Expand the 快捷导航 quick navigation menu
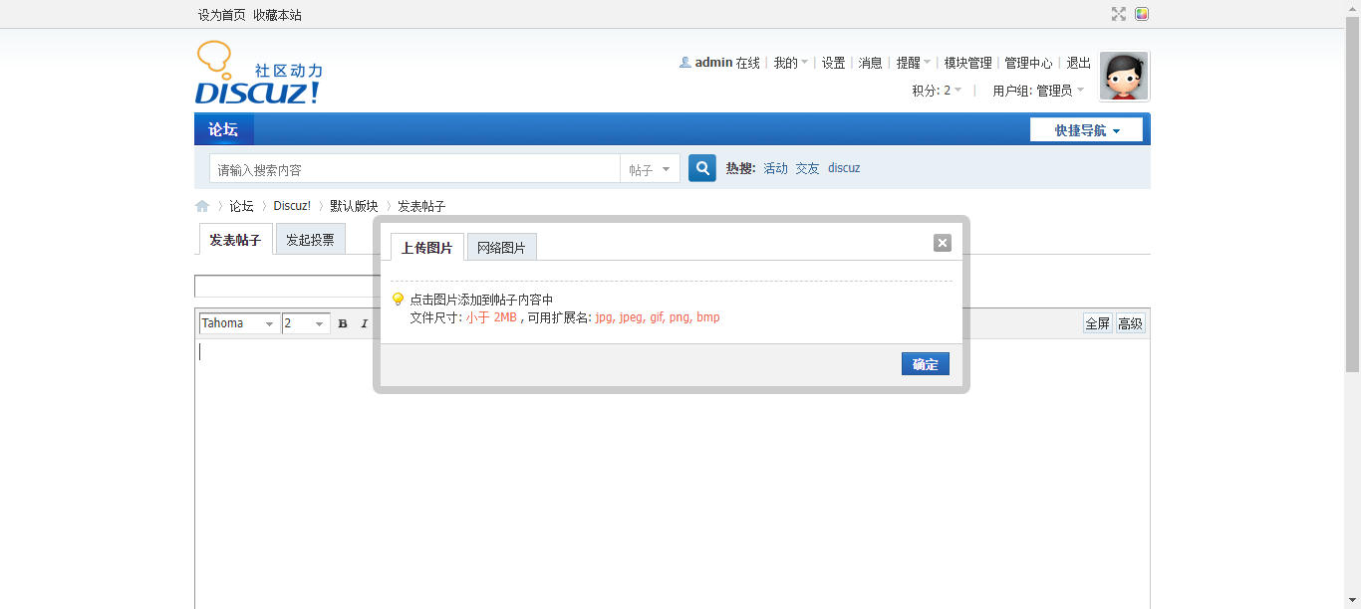Image resolution: width=1361 pixels, height=609 pixels. click(x=1086, y=130)
